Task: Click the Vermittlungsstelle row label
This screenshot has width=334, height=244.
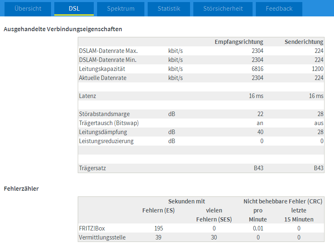Action: point(102,237)
